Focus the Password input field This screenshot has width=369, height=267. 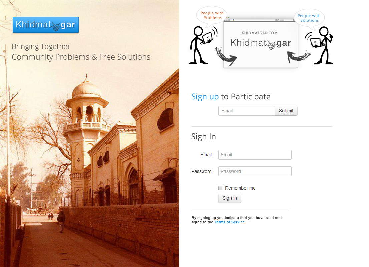pos(255,171)
